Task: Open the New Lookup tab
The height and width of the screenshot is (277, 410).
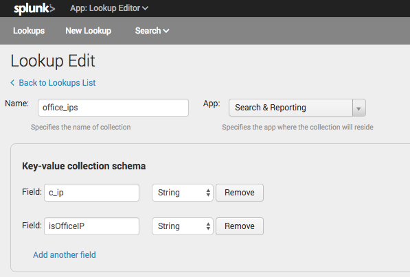Action: [x=88, y=31]
